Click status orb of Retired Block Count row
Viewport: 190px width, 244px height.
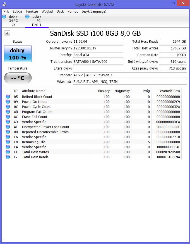[x=8, y=97]
